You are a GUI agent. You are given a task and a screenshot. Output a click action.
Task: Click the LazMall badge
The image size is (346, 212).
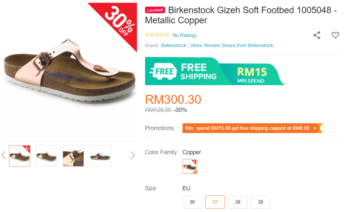(x=155, y=10)
